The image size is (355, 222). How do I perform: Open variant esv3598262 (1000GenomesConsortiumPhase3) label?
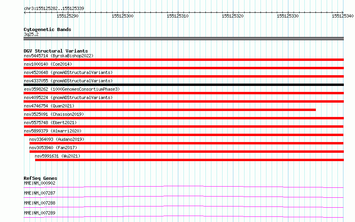72,89
